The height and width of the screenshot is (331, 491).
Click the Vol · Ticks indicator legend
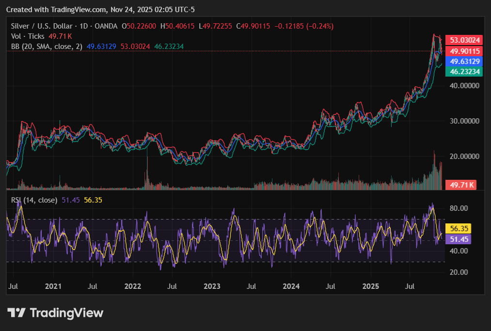(28, 36)
